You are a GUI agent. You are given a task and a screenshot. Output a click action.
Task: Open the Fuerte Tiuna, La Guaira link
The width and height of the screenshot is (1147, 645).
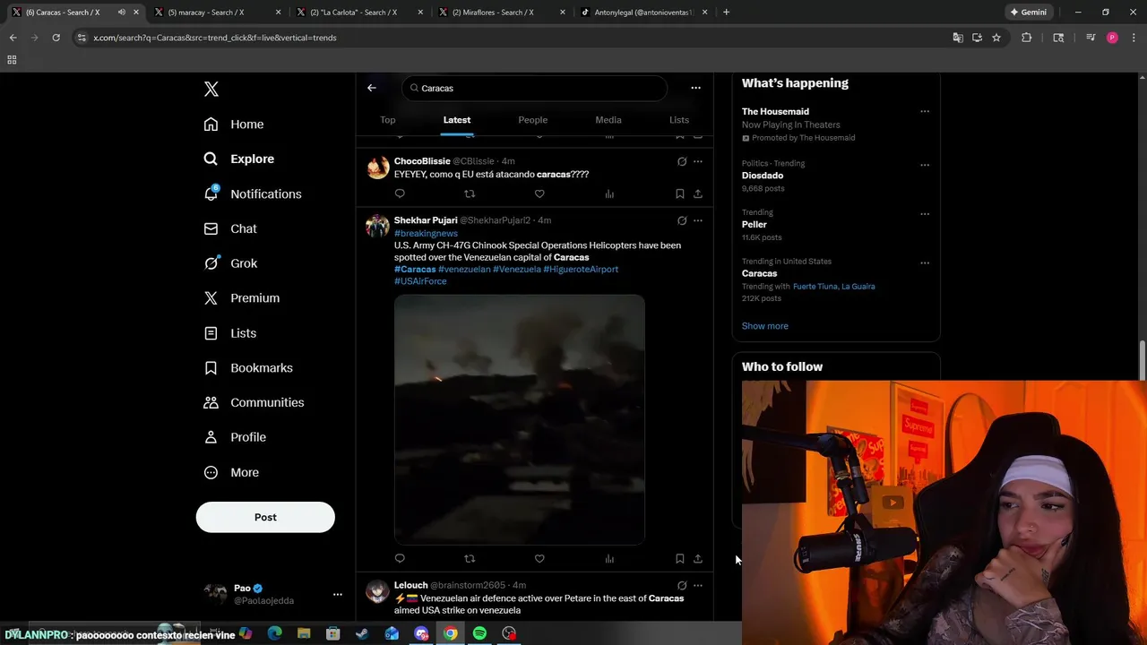(834, 287)
